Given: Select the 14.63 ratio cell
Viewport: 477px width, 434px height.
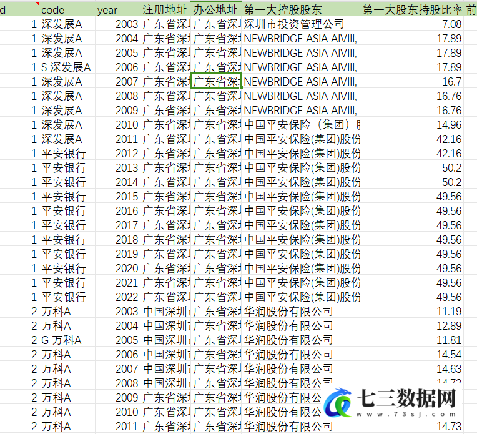Looking at the screenshot, I should pyautogui.click(x=411, y=368).
